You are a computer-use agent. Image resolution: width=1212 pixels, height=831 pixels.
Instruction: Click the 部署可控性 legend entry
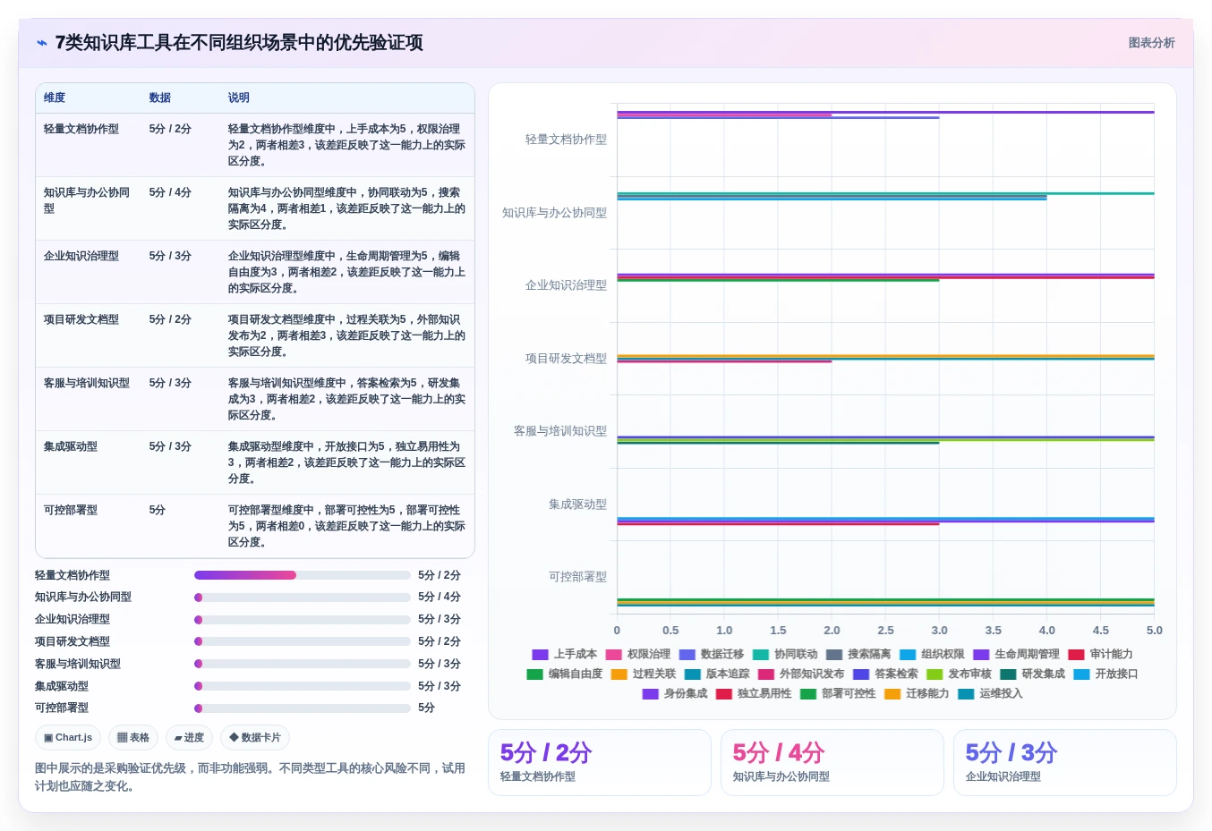click(x=838, y=694)
